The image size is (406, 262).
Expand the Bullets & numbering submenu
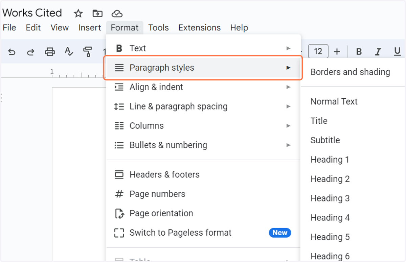point(203,145)
